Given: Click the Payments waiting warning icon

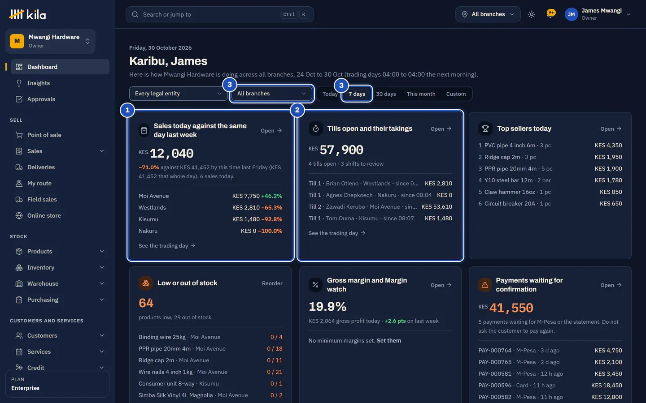Looking at the screenshot, I should (485, 285).
